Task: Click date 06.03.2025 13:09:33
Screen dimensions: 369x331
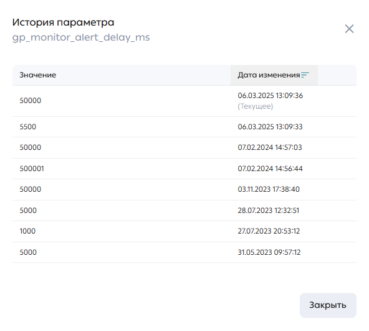Action: tap(270, 127)
